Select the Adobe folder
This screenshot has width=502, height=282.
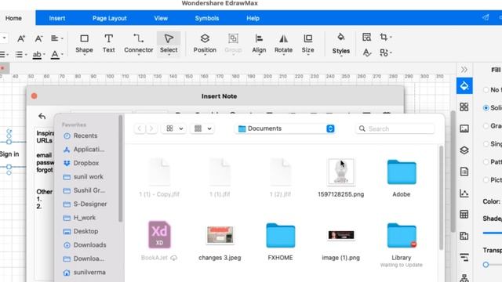pos(401,172)
